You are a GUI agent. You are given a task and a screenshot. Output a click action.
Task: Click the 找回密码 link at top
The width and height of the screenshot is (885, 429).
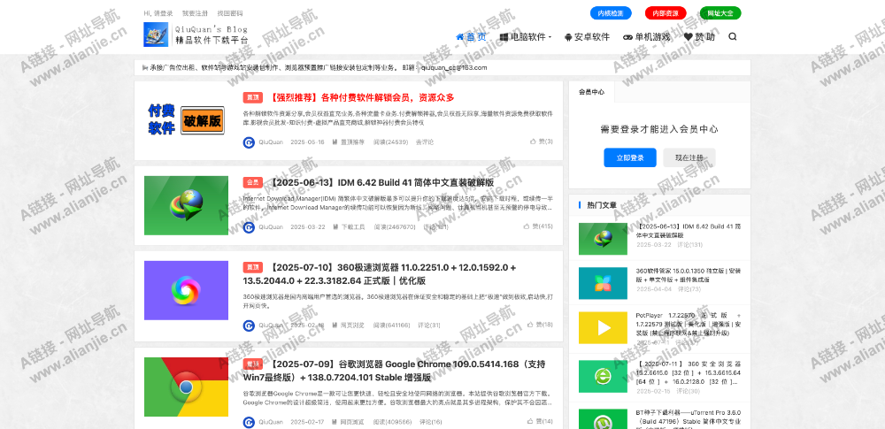(230, 13)
